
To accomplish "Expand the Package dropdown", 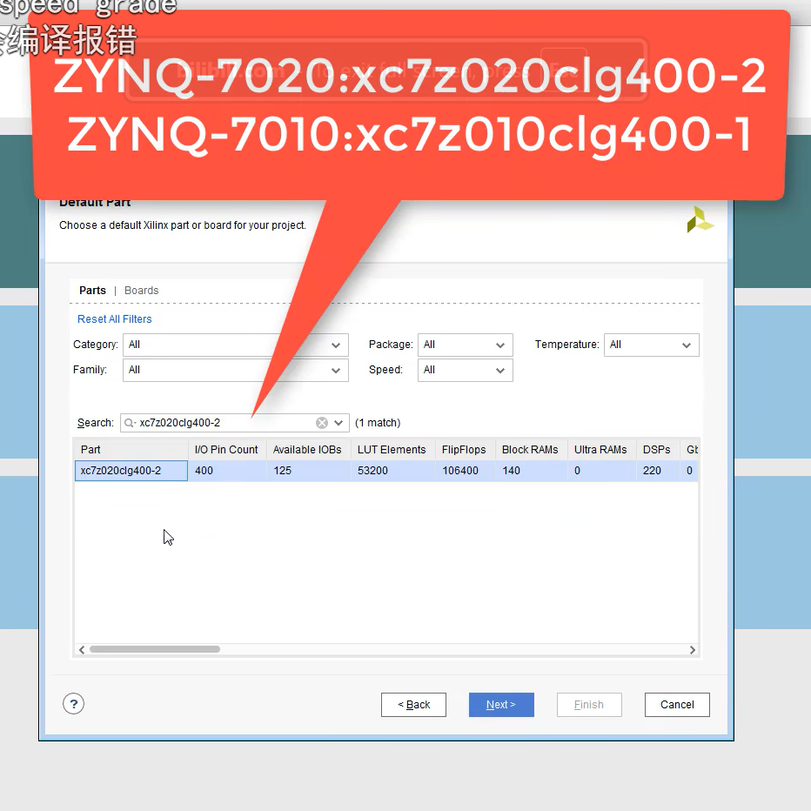I will [465, 345].
